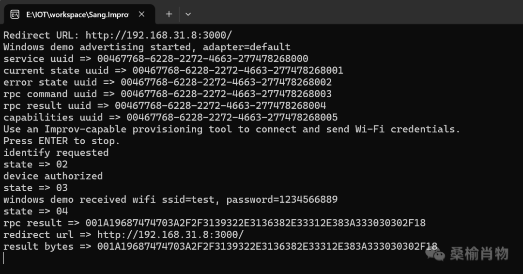Click the 'device authorized' output line

click(x=53, y=176)
